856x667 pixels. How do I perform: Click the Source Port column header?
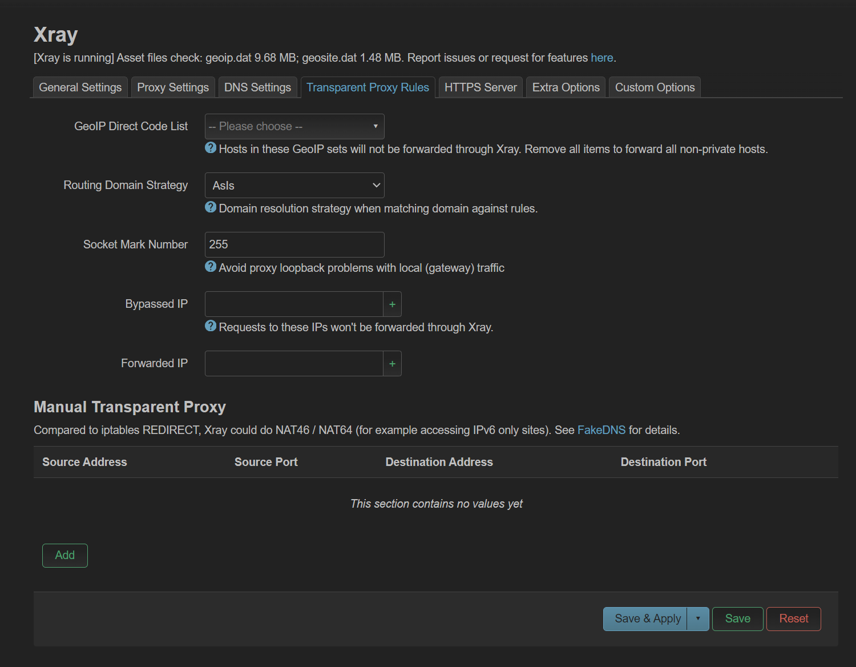pyautogui.click(x=266, y=462)
